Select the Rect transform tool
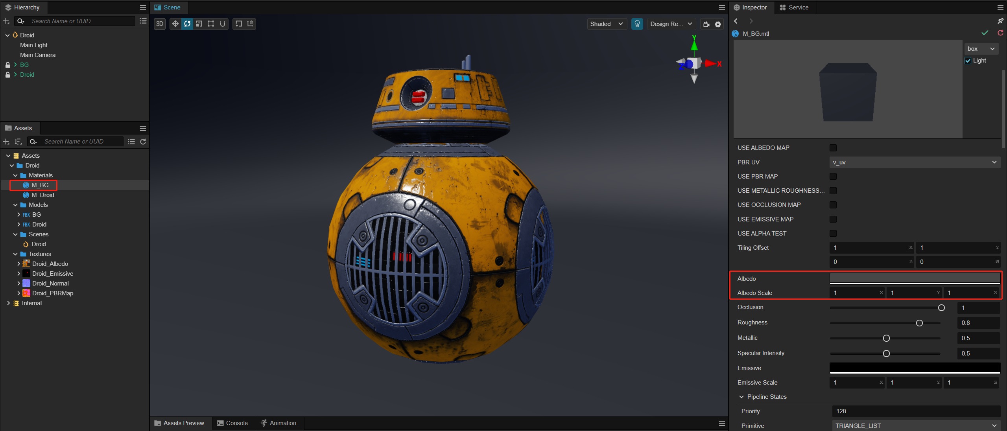Viewport: 1007px width, 431px height. click(211, 24)
